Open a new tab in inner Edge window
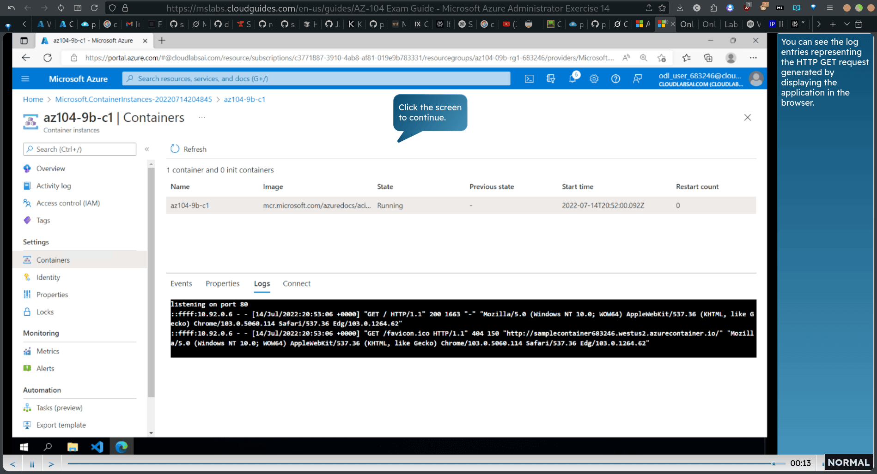877x474 pixels. pos(162,41)
